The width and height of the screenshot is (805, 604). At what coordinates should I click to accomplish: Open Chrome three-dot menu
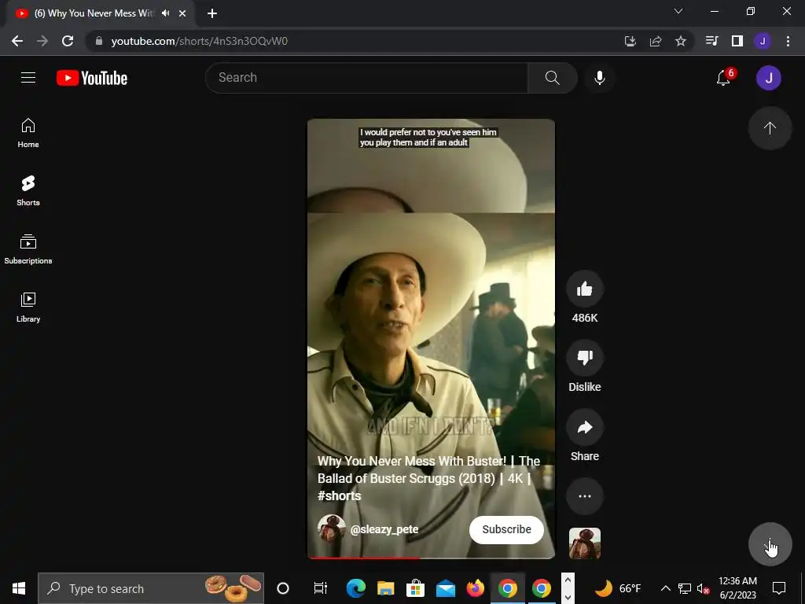tap(788, 41)
